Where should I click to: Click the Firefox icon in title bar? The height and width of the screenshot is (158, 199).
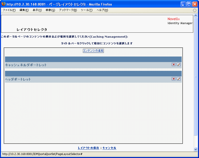4,4
